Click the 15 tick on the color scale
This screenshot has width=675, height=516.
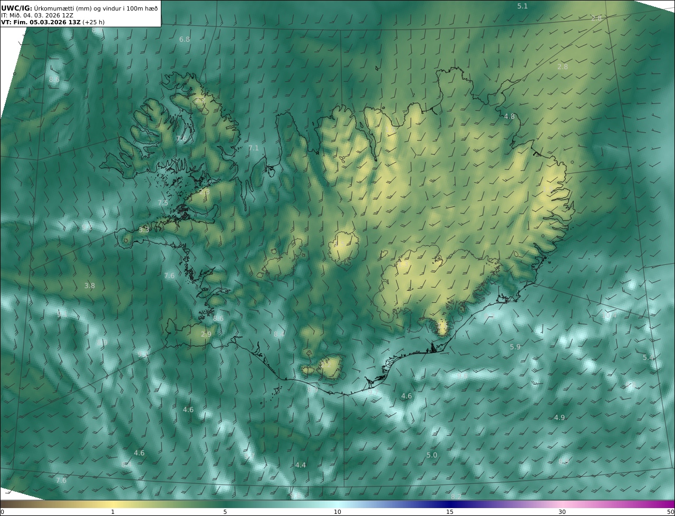(x=450, y=512)
